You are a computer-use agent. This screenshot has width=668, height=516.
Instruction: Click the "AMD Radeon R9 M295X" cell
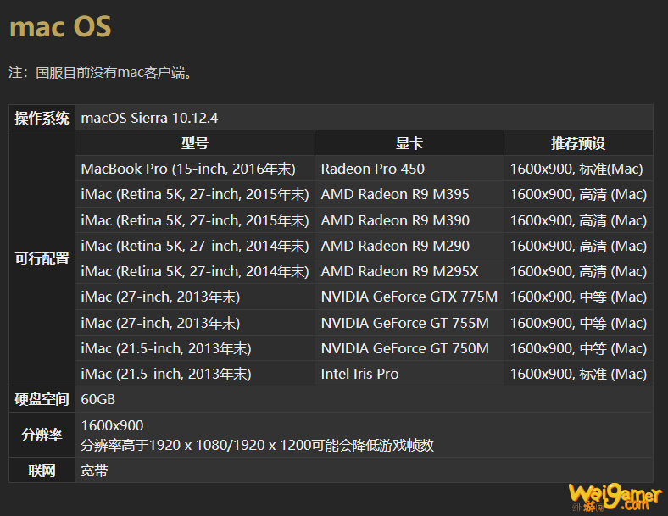point(409,271)
